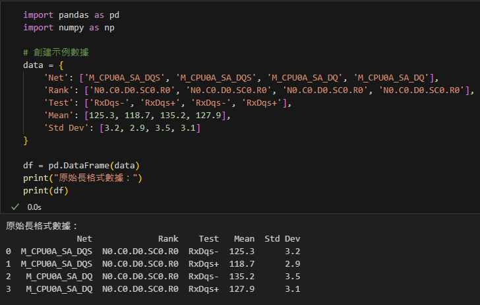Click output heading '原始長格式數據：'
Screen dimensions: 480x305
[42, 226]
